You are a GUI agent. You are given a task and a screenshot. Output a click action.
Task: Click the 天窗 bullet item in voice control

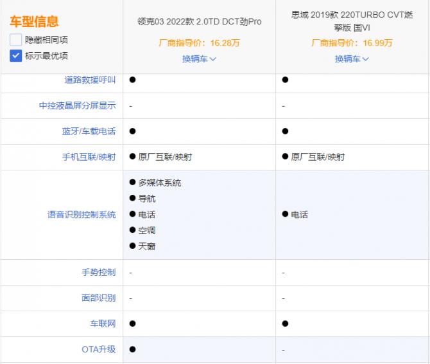(146, 246)
